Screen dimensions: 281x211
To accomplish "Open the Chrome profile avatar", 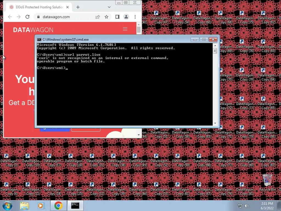I will pos(126,17).
